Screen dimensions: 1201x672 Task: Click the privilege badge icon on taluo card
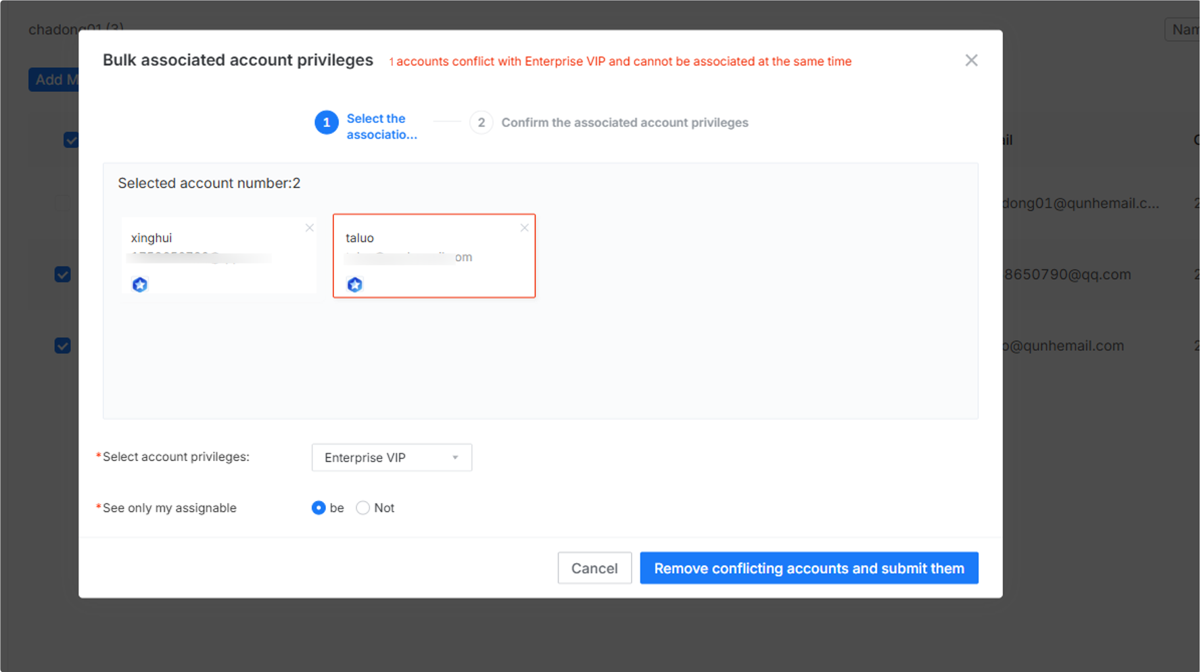pyautogui.click(x=355, y=285)
